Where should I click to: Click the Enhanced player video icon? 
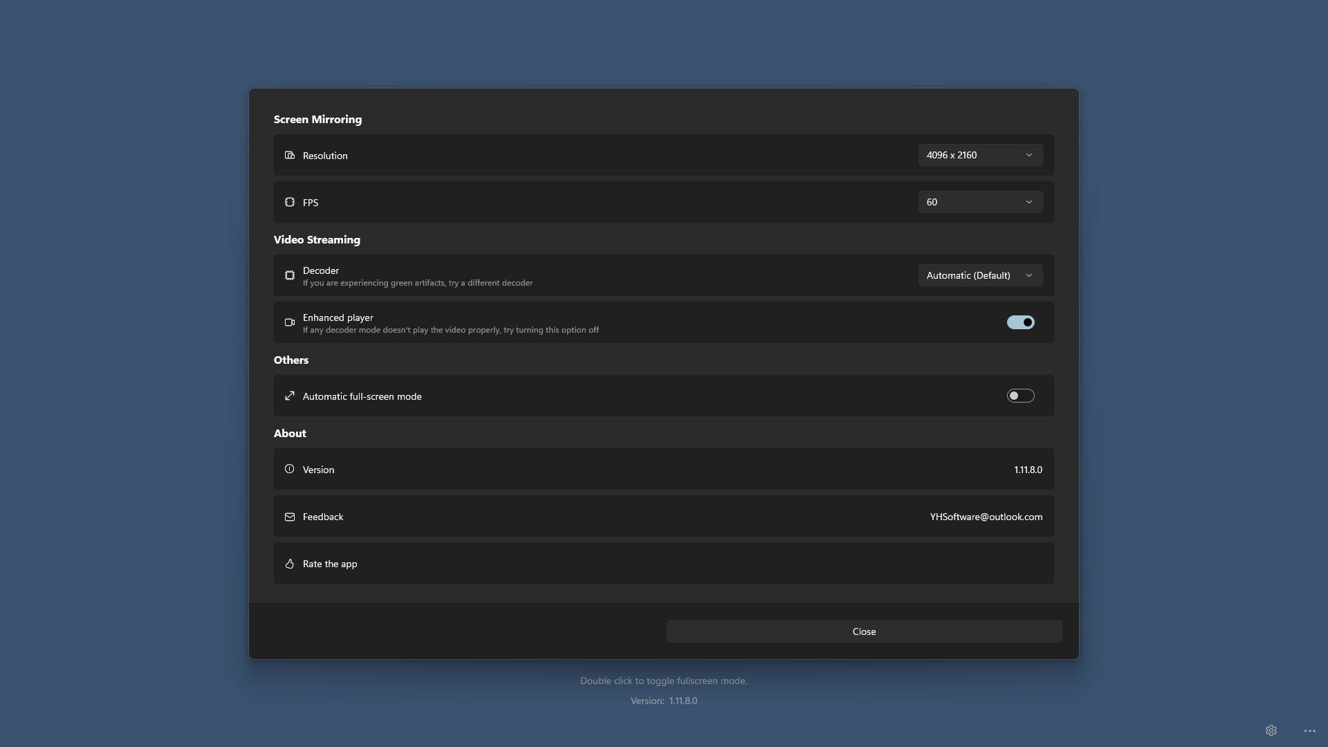pos(290,322)
